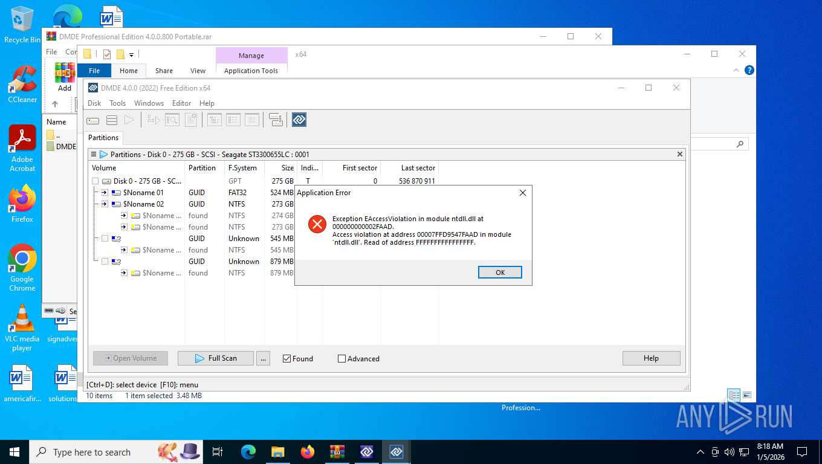
Task: Click the Add icon in WinRAR window
Action: pos(65,77)
